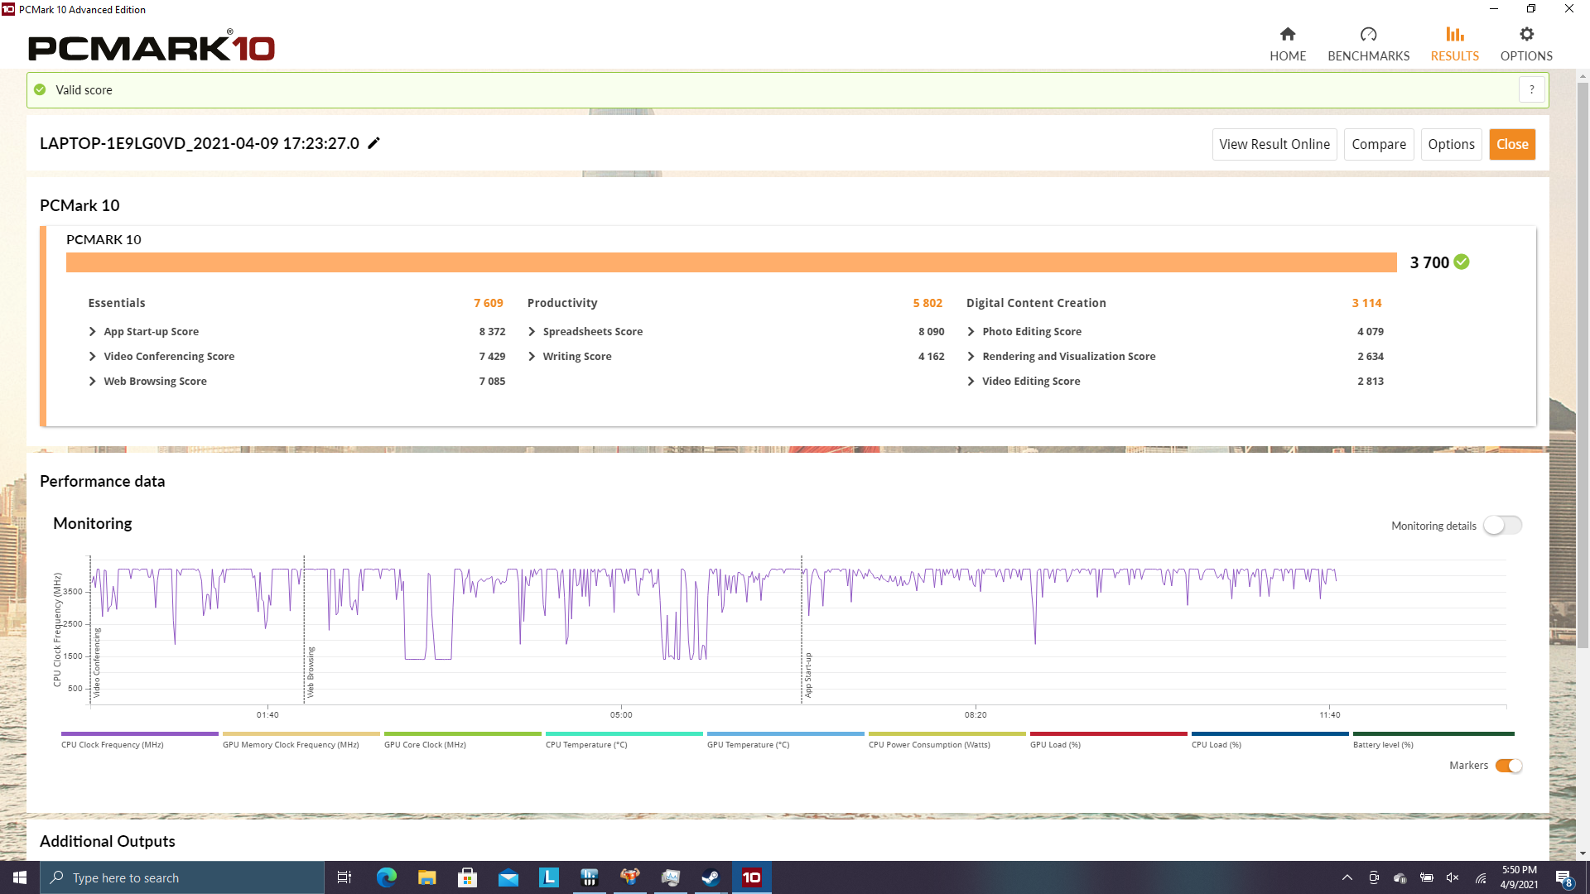The height and width of the screenshot is (894, 1590).
Task: Click Digital Content Creation score 3 114
Action: pos(1366,303)
